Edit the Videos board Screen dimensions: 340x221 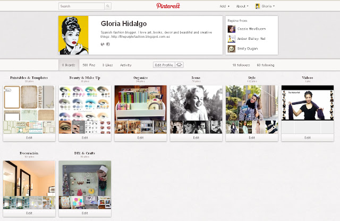[x=308, y=138]
